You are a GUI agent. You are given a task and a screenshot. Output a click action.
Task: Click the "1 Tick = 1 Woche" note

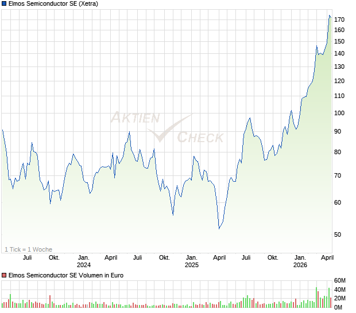(x=28, y=249)
